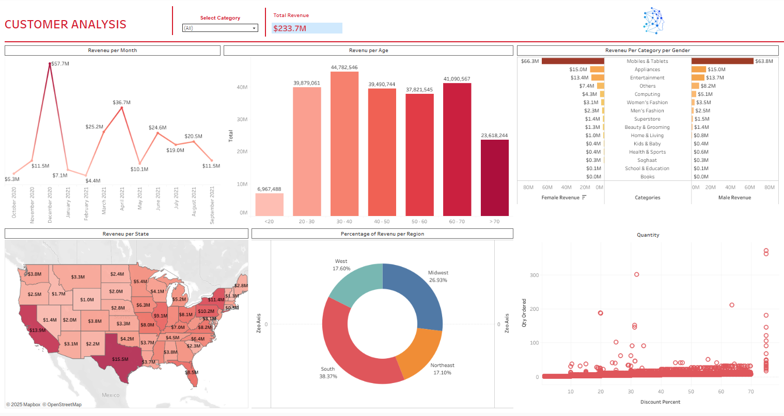This screenshot has height=416, width=784.
Task: Click the Select Category dropdown arrow
Action: point(254,28)
